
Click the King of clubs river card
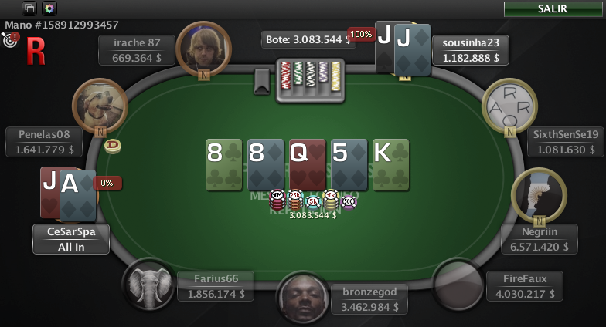[x=391, y=165]
